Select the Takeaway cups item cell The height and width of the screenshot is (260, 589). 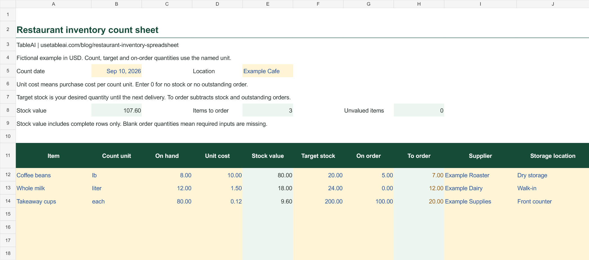(x=53, y=201)
